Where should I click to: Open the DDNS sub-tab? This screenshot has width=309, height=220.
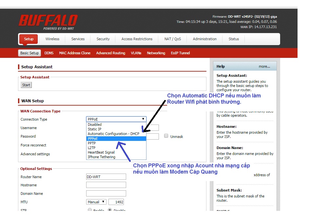pyautogui.click(x=49, y=53)
